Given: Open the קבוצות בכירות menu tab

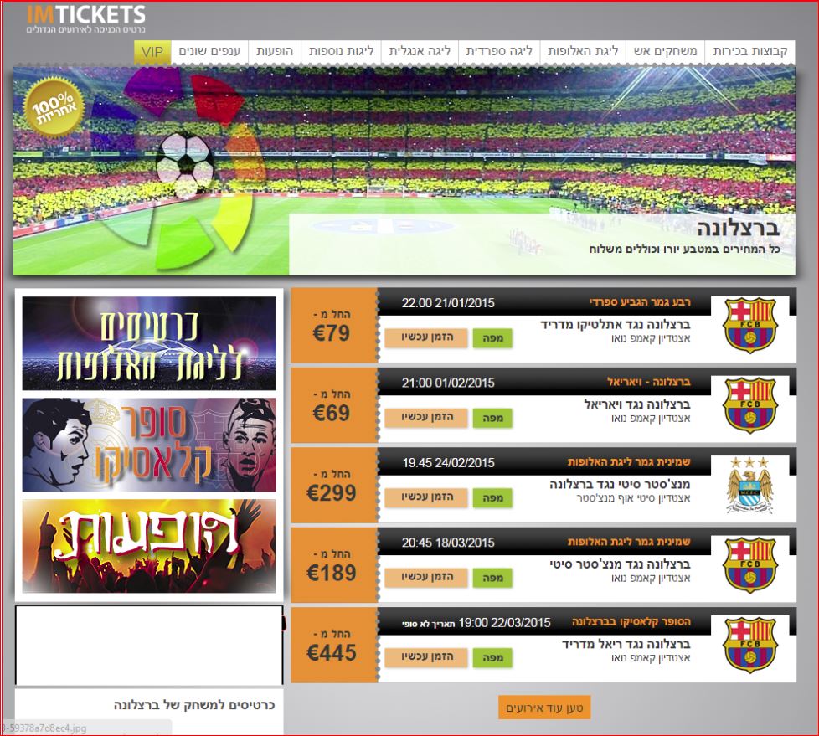Looking at the screenshot, I should 750,52.
